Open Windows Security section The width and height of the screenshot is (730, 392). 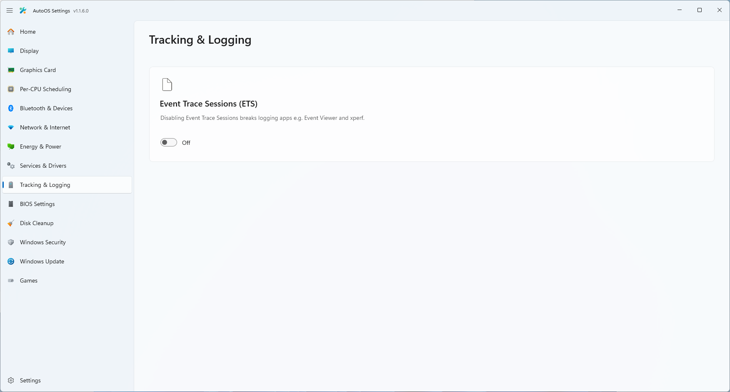[67, 242]
